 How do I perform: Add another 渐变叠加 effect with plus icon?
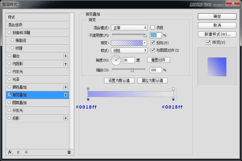[66, 95]
